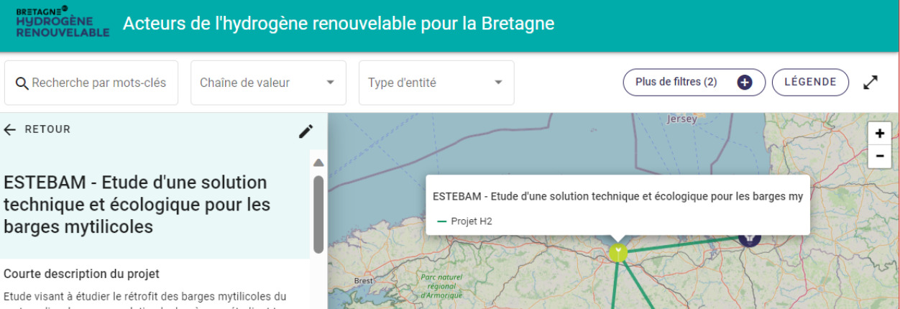Viewport: 900px width, 309px height.
Task: Click the Bretagne Hydrogène Renouvelable logo
Action: pos(63,22)
